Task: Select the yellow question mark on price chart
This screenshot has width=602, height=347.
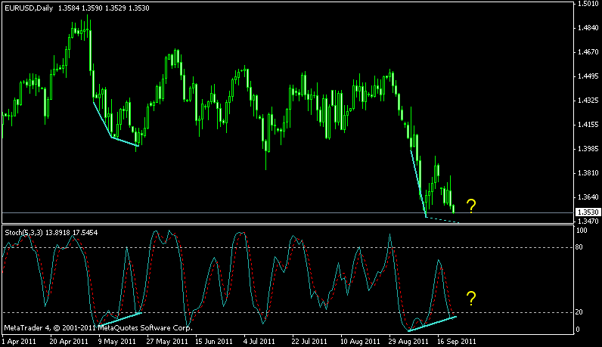Action: pyautogui.click(x=471, y=206)
